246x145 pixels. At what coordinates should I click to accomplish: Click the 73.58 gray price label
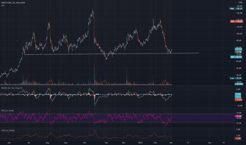239,52
